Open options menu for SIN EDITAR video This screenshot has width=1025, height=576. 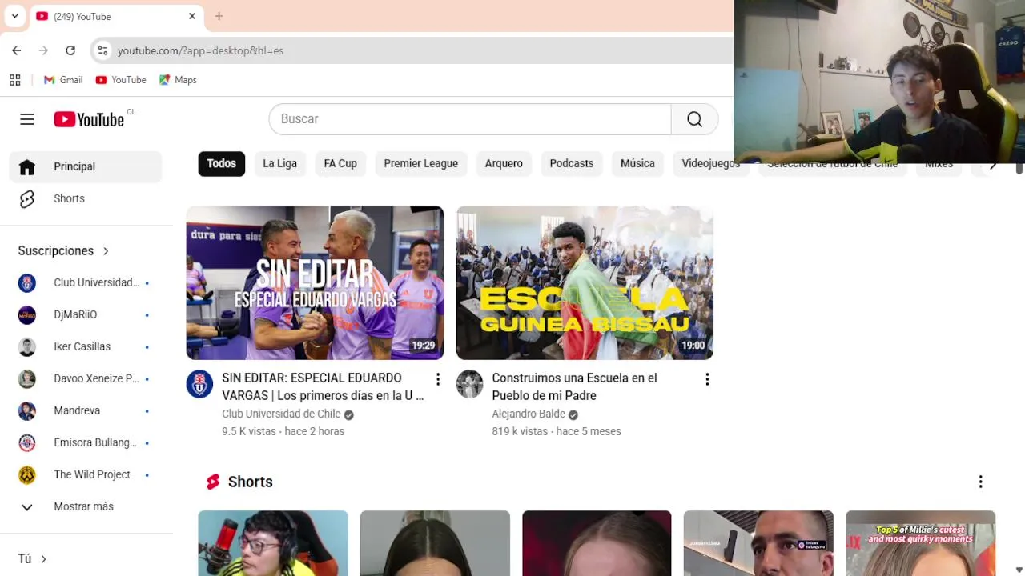click(x=437, y=379)
